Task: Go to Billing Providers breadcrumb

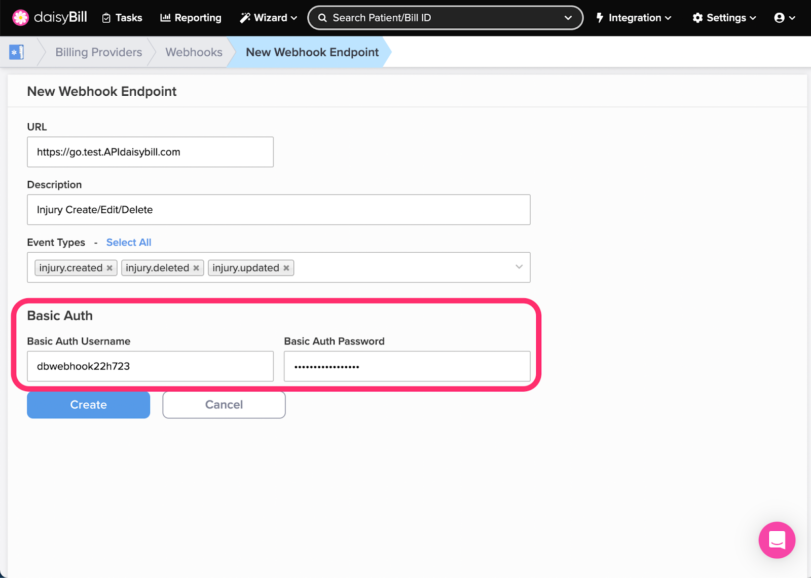Action: coord(98,52)
